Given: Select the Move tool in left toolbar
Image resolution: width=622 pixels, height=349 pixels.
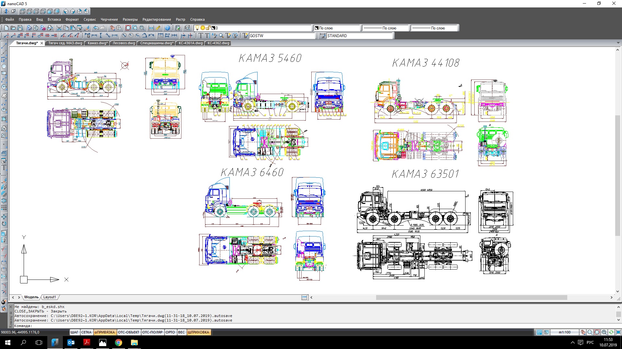Looking at the screenshot, I should (x=4, y=217).
